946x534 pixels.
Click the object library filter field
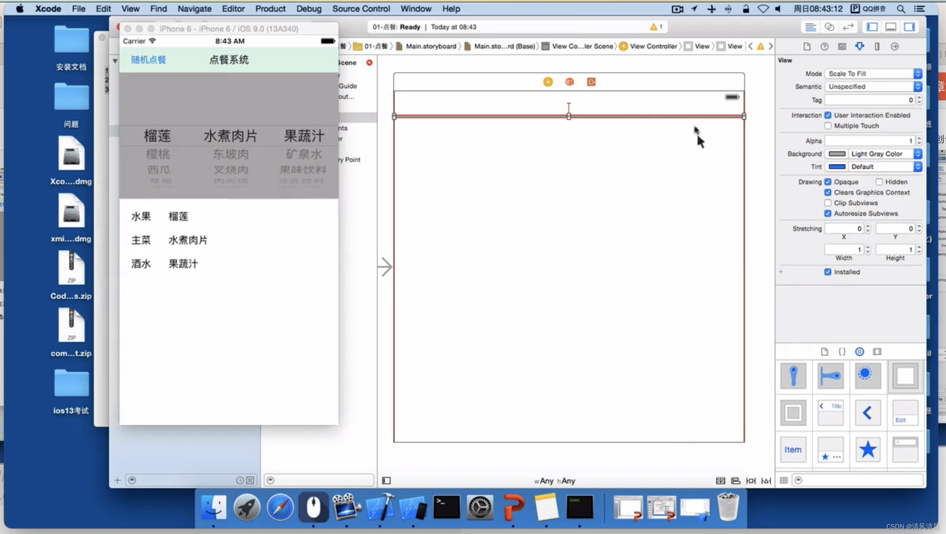858,480
